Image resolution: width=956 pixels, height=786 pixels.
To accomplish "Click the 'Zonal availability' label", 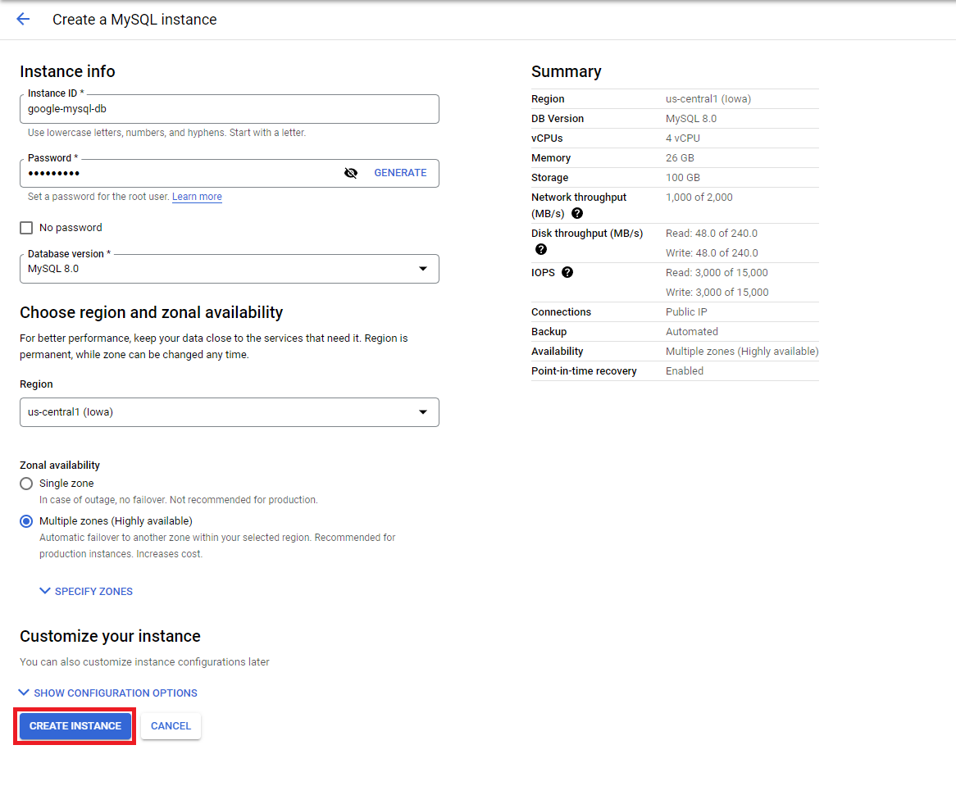I will [x=60, y=465].
